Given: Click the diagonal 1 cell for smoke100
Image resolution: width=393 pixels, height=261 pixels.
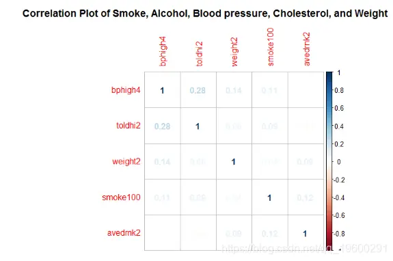Looking at the screenshot, I should 269,198.
